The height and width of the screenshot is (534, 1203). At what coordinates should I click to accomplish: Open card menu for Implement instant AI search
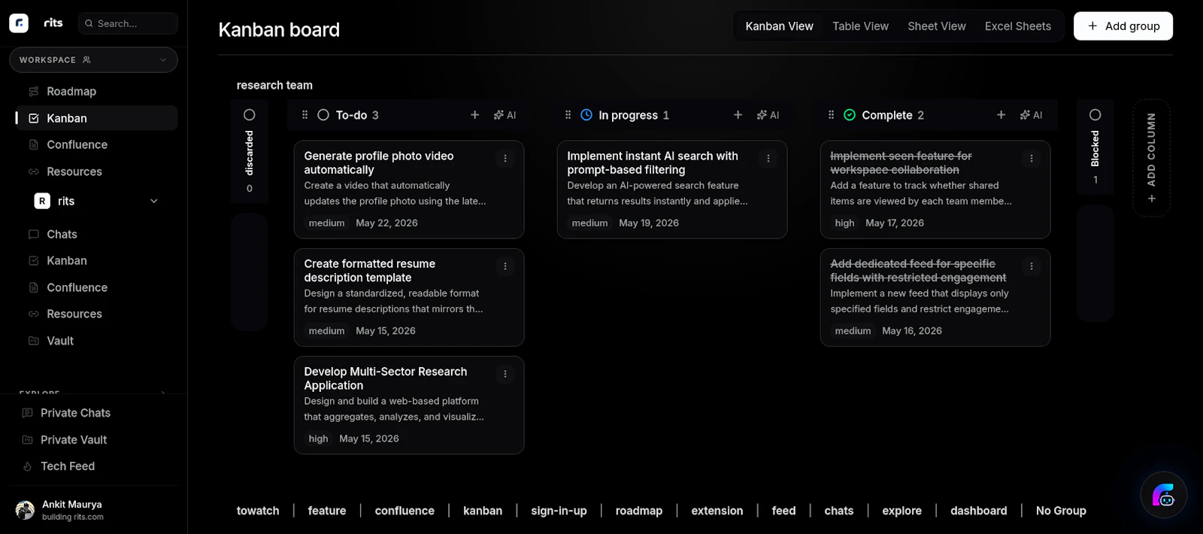pyautogui.click(x=768, y=159)
